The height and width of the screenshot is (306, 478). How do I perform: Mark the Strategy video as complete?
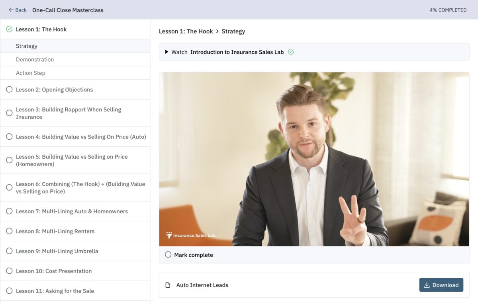tap(168, 254)
